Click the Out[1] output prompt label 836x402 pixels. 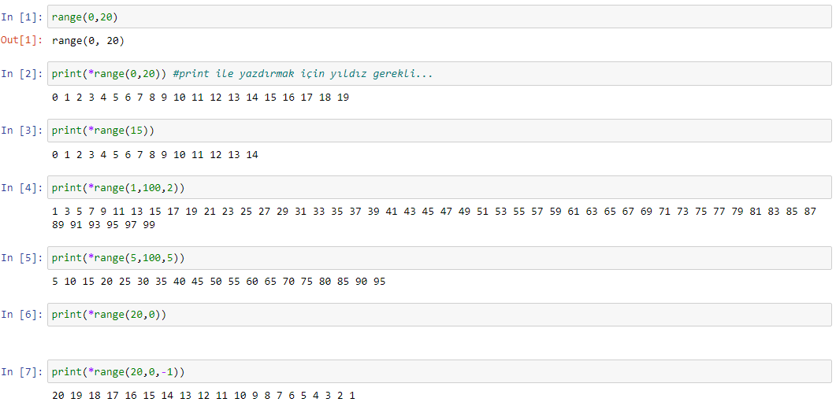tap(22, 40)
